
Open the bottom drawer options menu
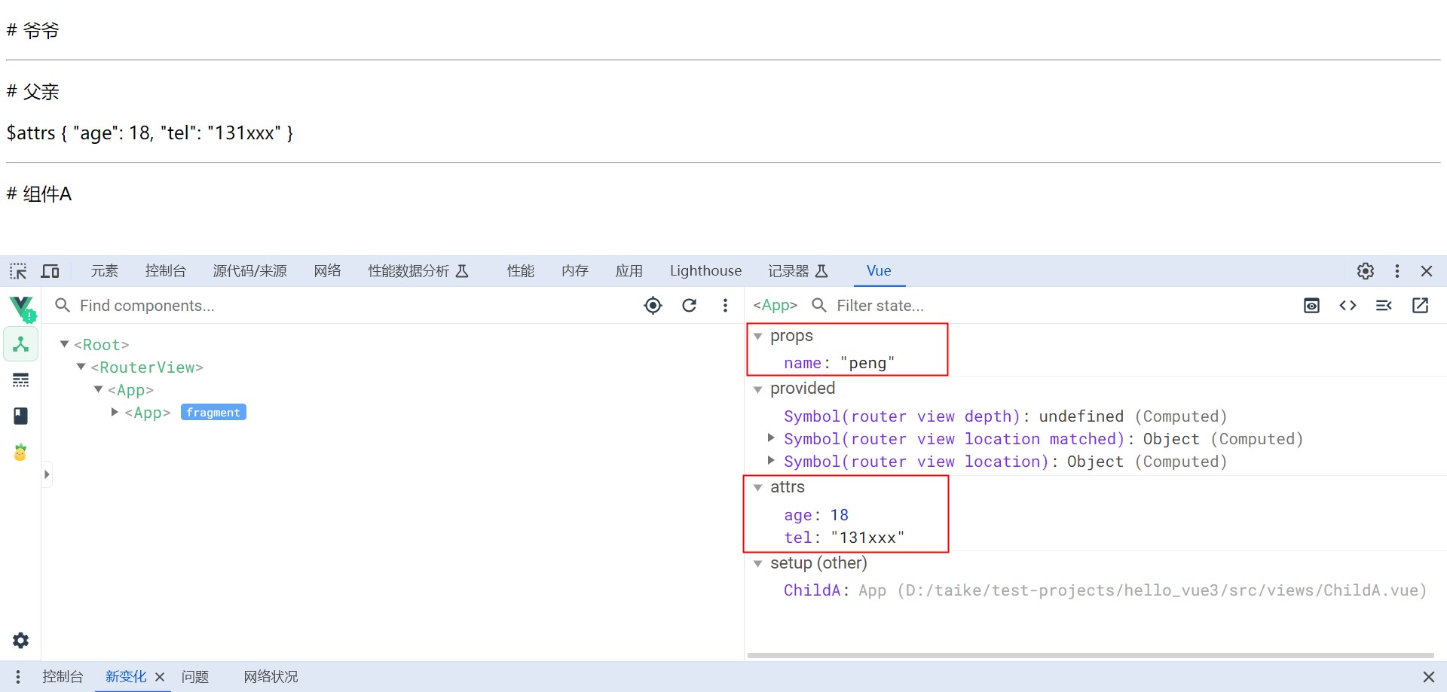[18, 677]
